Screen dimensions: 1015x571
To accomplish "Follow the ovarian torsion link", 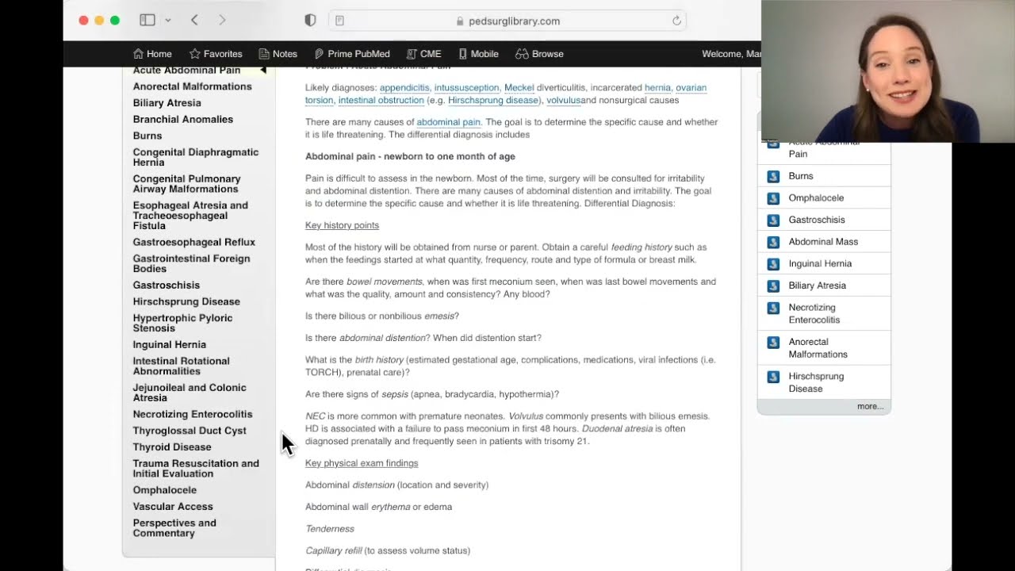I will (691, 88).
